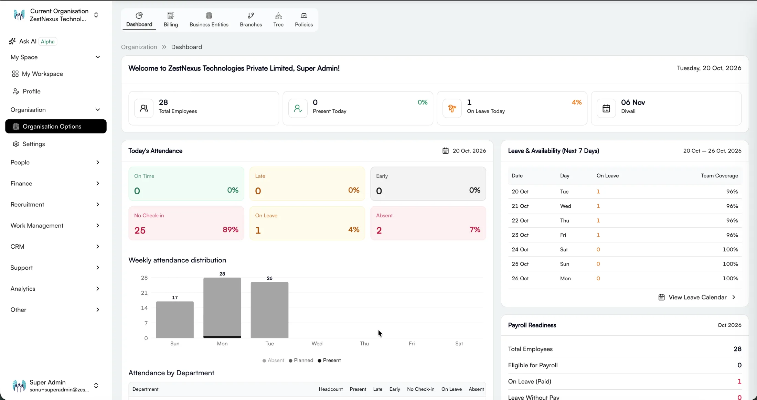
Task: Select the Late attendance card
Action: click(x=307, y=184)
